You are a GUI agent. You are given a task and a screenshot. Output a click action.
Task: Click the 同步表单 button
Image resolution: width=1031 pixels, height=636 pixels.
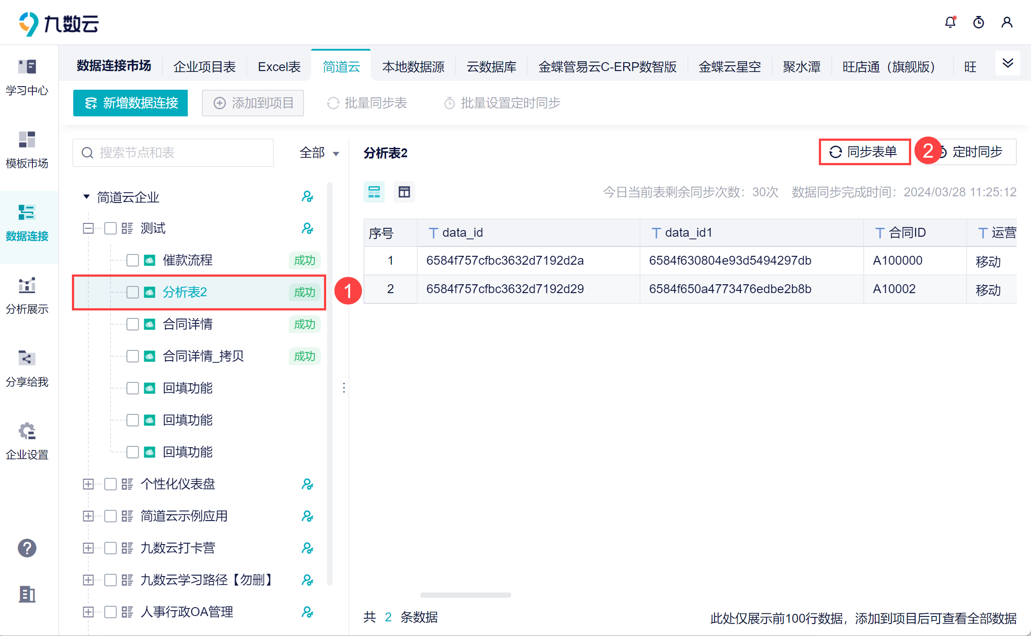click(864, 152)
